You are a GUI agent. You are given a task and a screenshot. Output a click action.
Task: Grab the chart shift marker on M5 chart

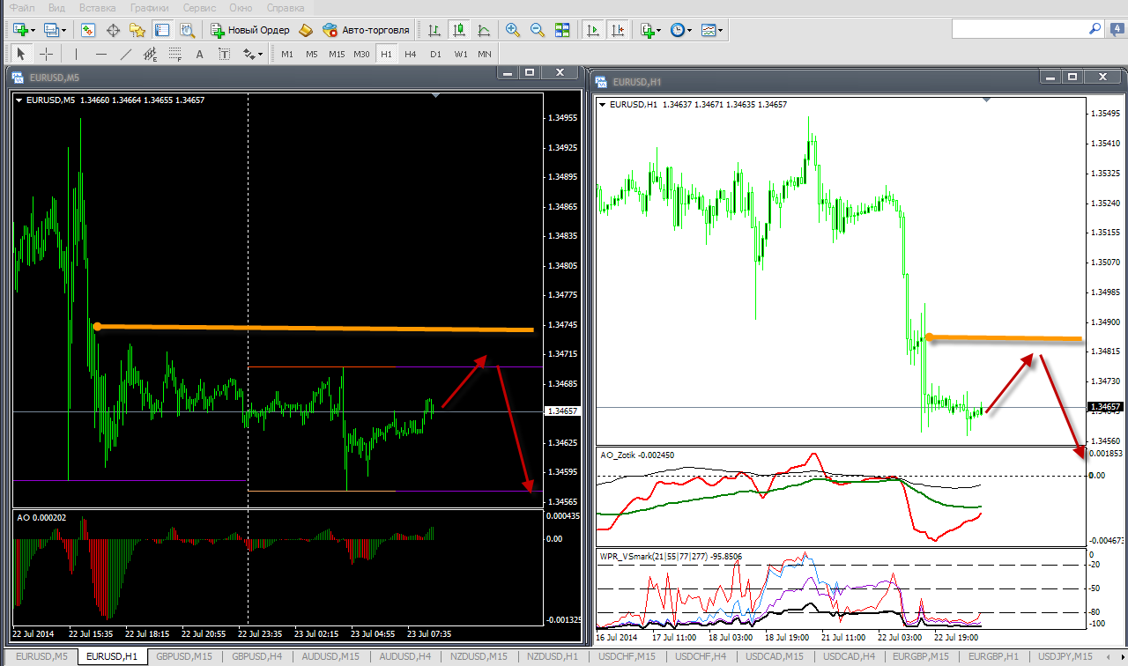click(435, 94)
